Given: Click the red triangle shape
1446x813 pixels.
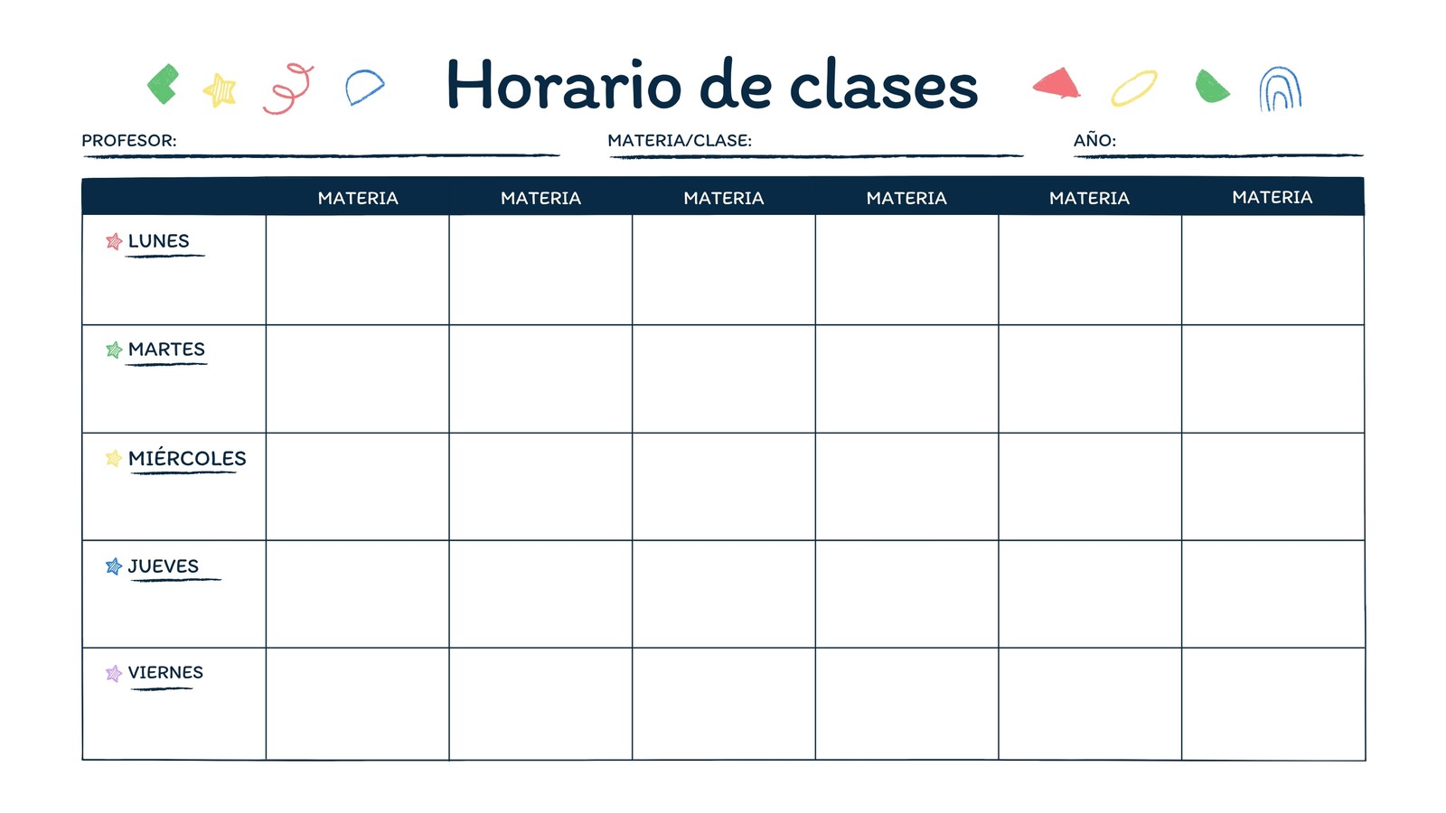Looking at the screenshot, I should [x=1056, y=83].
